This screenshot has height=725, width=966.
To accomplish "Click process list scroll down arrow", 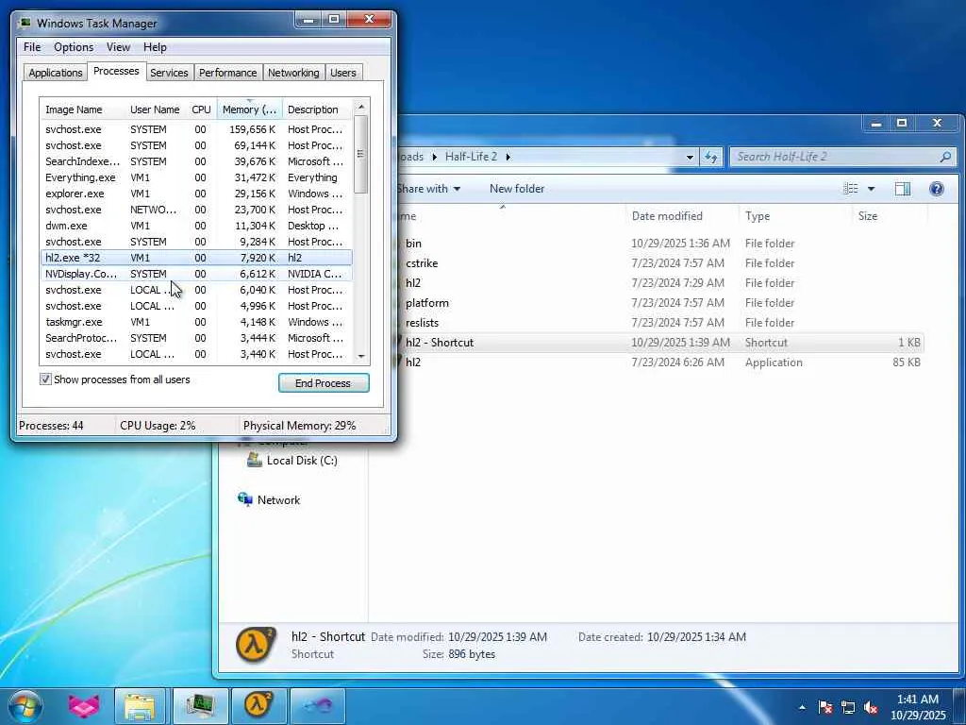I will point(361,356).
